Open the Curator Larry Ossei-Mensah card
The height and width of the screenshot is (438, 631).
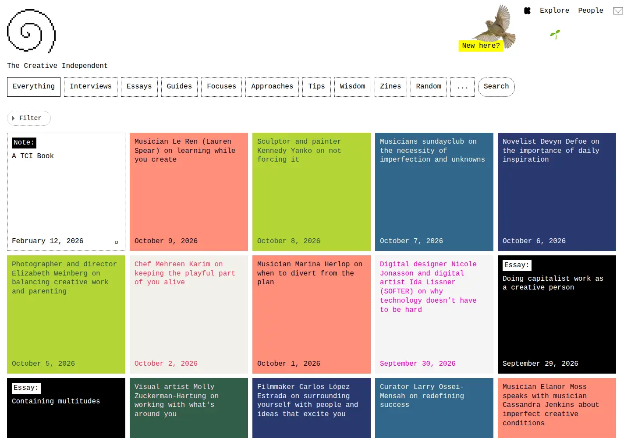[x=434, y=408]
